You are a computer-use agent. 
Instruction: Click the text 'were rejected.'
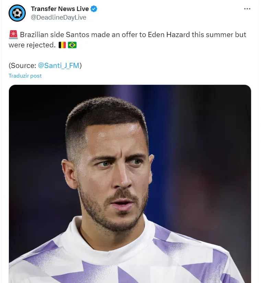point(32,45)
